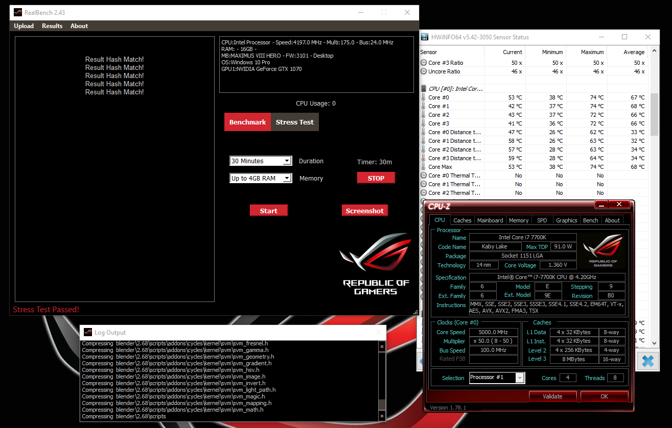Click the Start button in RealBench
The width and height of the screenshot is (672, 428).
(x=269, y=211)
